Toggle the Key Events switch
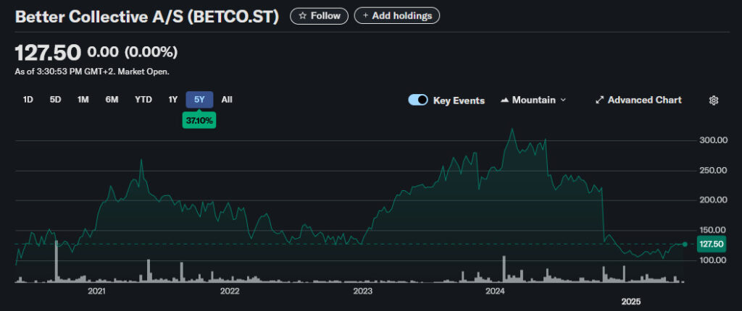742x311 pixels. point(418,100)
